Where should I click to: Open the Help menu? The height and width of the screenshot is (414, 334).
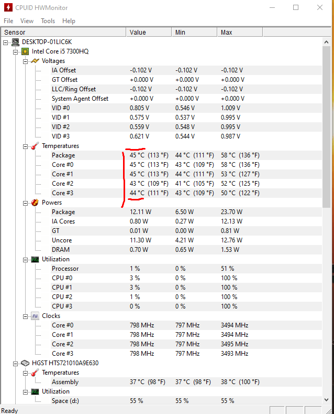[x=69, y=21]
